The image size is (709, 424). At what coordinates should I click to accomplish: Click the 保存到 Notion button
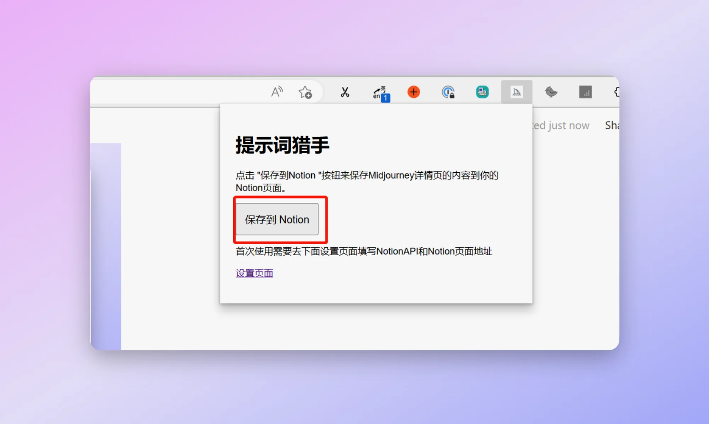point(277,219)
